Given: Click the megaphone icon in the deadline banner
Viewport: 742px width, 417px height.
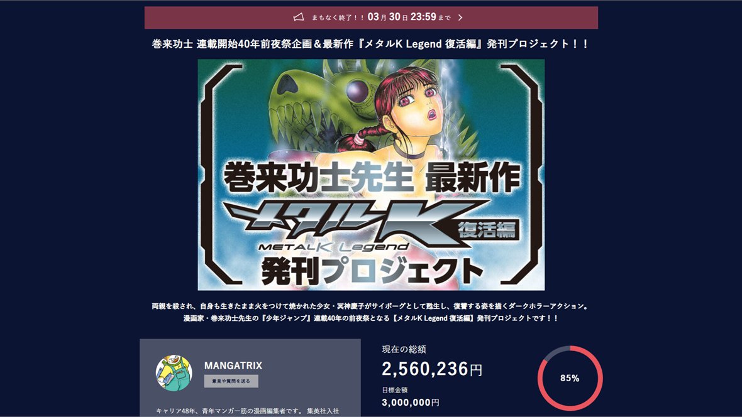Looking at the screenshot, I should tap(299, 18).
